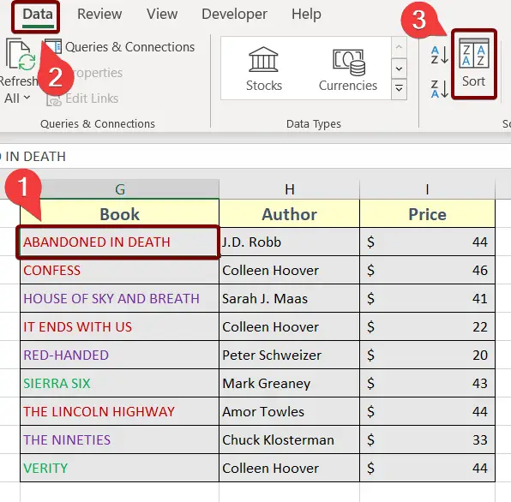Select column I header

tap(427, 189)
